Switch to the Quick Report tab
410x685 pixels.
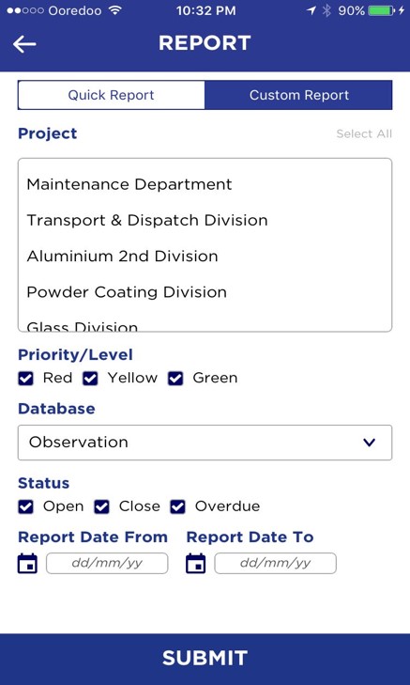[x=112, y=95]
